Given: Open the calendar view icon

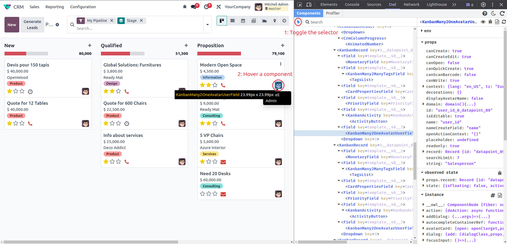Looking at the screenshot, I should tap(243, 21).
